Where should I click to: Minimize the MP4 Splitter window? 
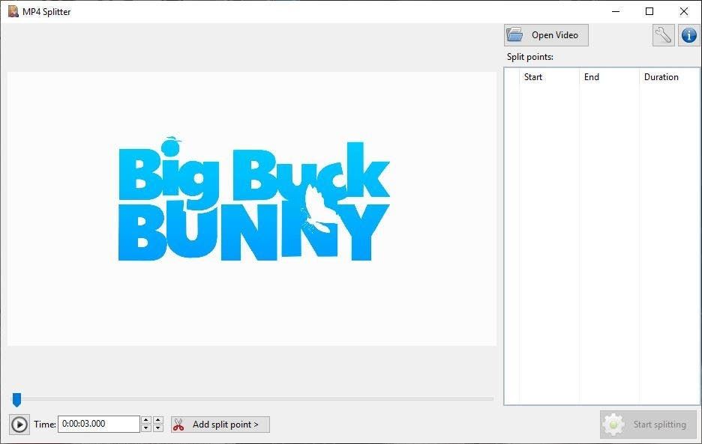point(616,12)
